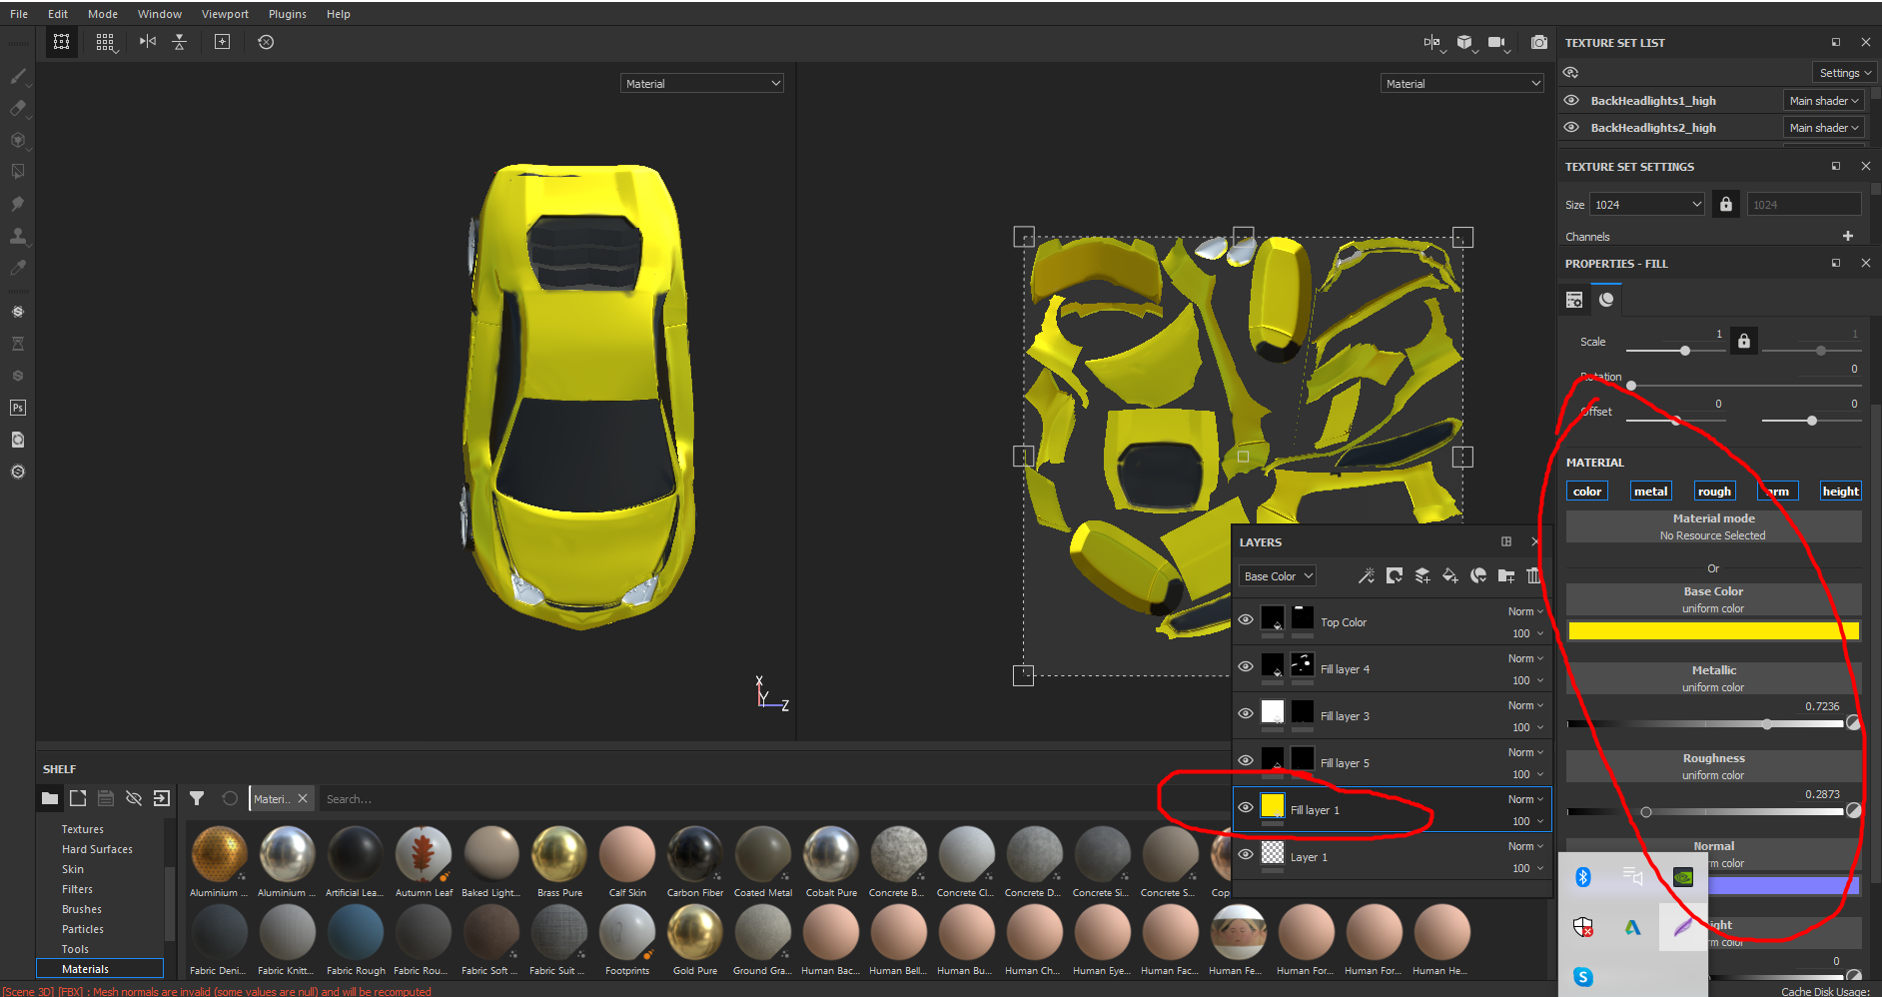Viewport: 1882px width, 997px height.
Task: Hide Fill layer 1
Action: 1246,807
